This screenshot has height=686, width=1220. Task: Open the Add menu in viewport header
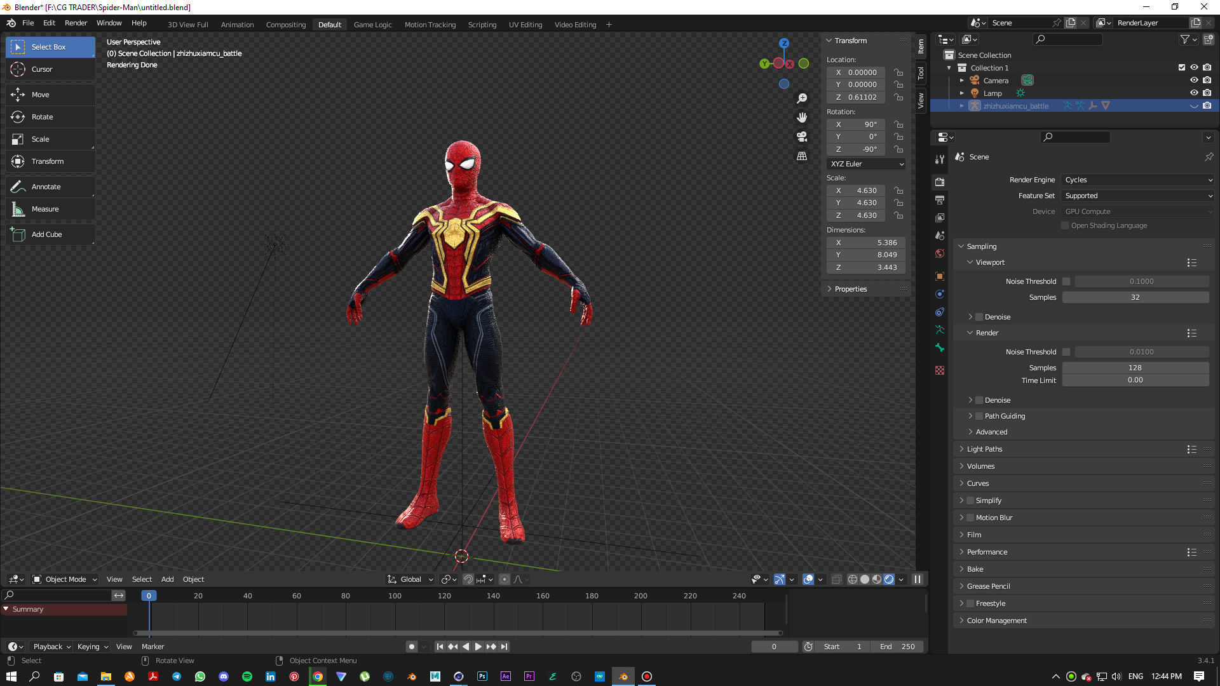167,579
